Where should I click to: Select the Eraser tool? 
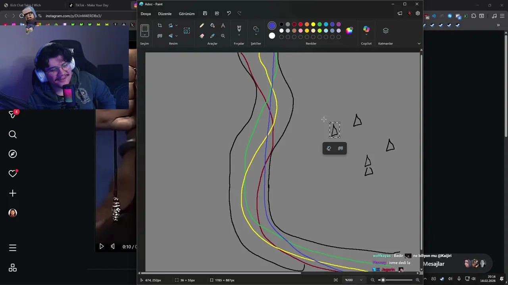[202, 36]
